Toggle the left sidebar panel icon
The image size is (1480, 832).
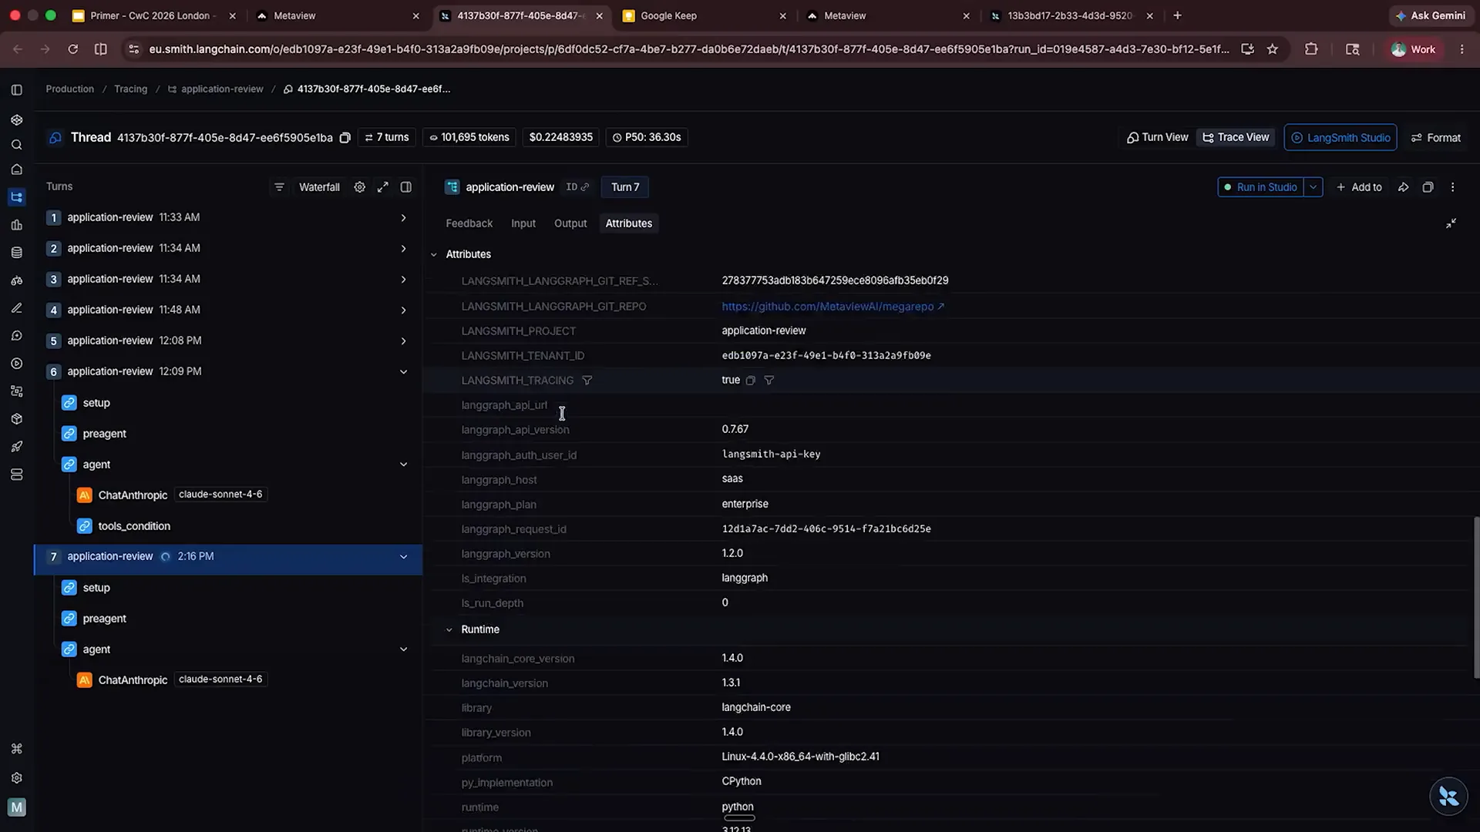coord(17,90)
